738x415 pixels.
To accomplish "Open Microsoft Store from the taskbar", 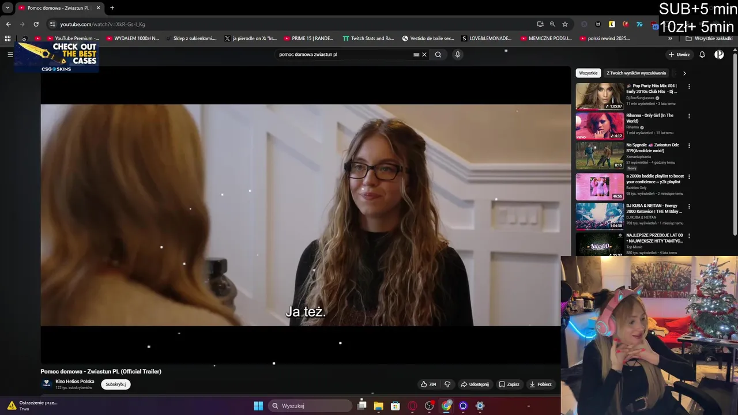I will click(x=396, y=406).
